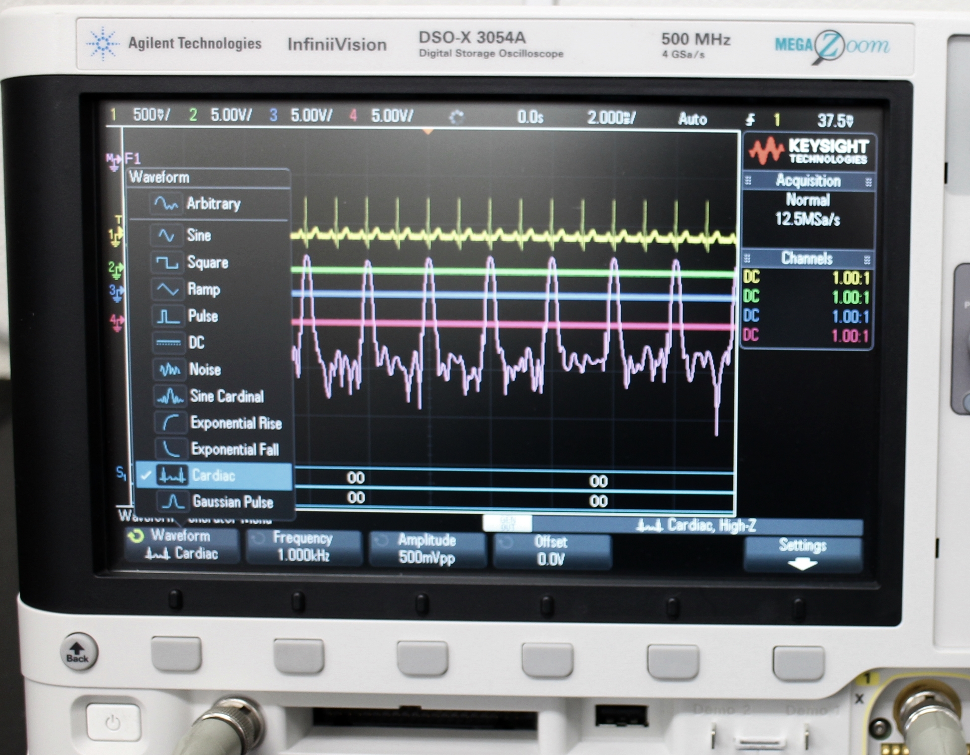Click the power button icon
Image resolution: width=970 pixels, height=755 pixels.
(x=113, y=722)
